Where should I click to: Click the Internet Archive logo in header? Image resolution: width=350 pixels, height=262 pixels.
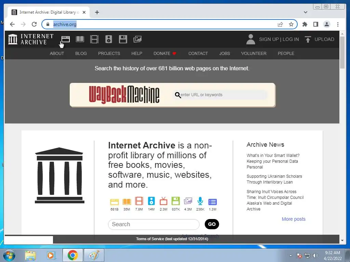click(31, 39)
